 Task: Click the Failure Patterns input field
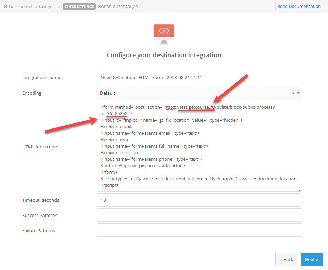pyautogui.click(x=199, y=230)
